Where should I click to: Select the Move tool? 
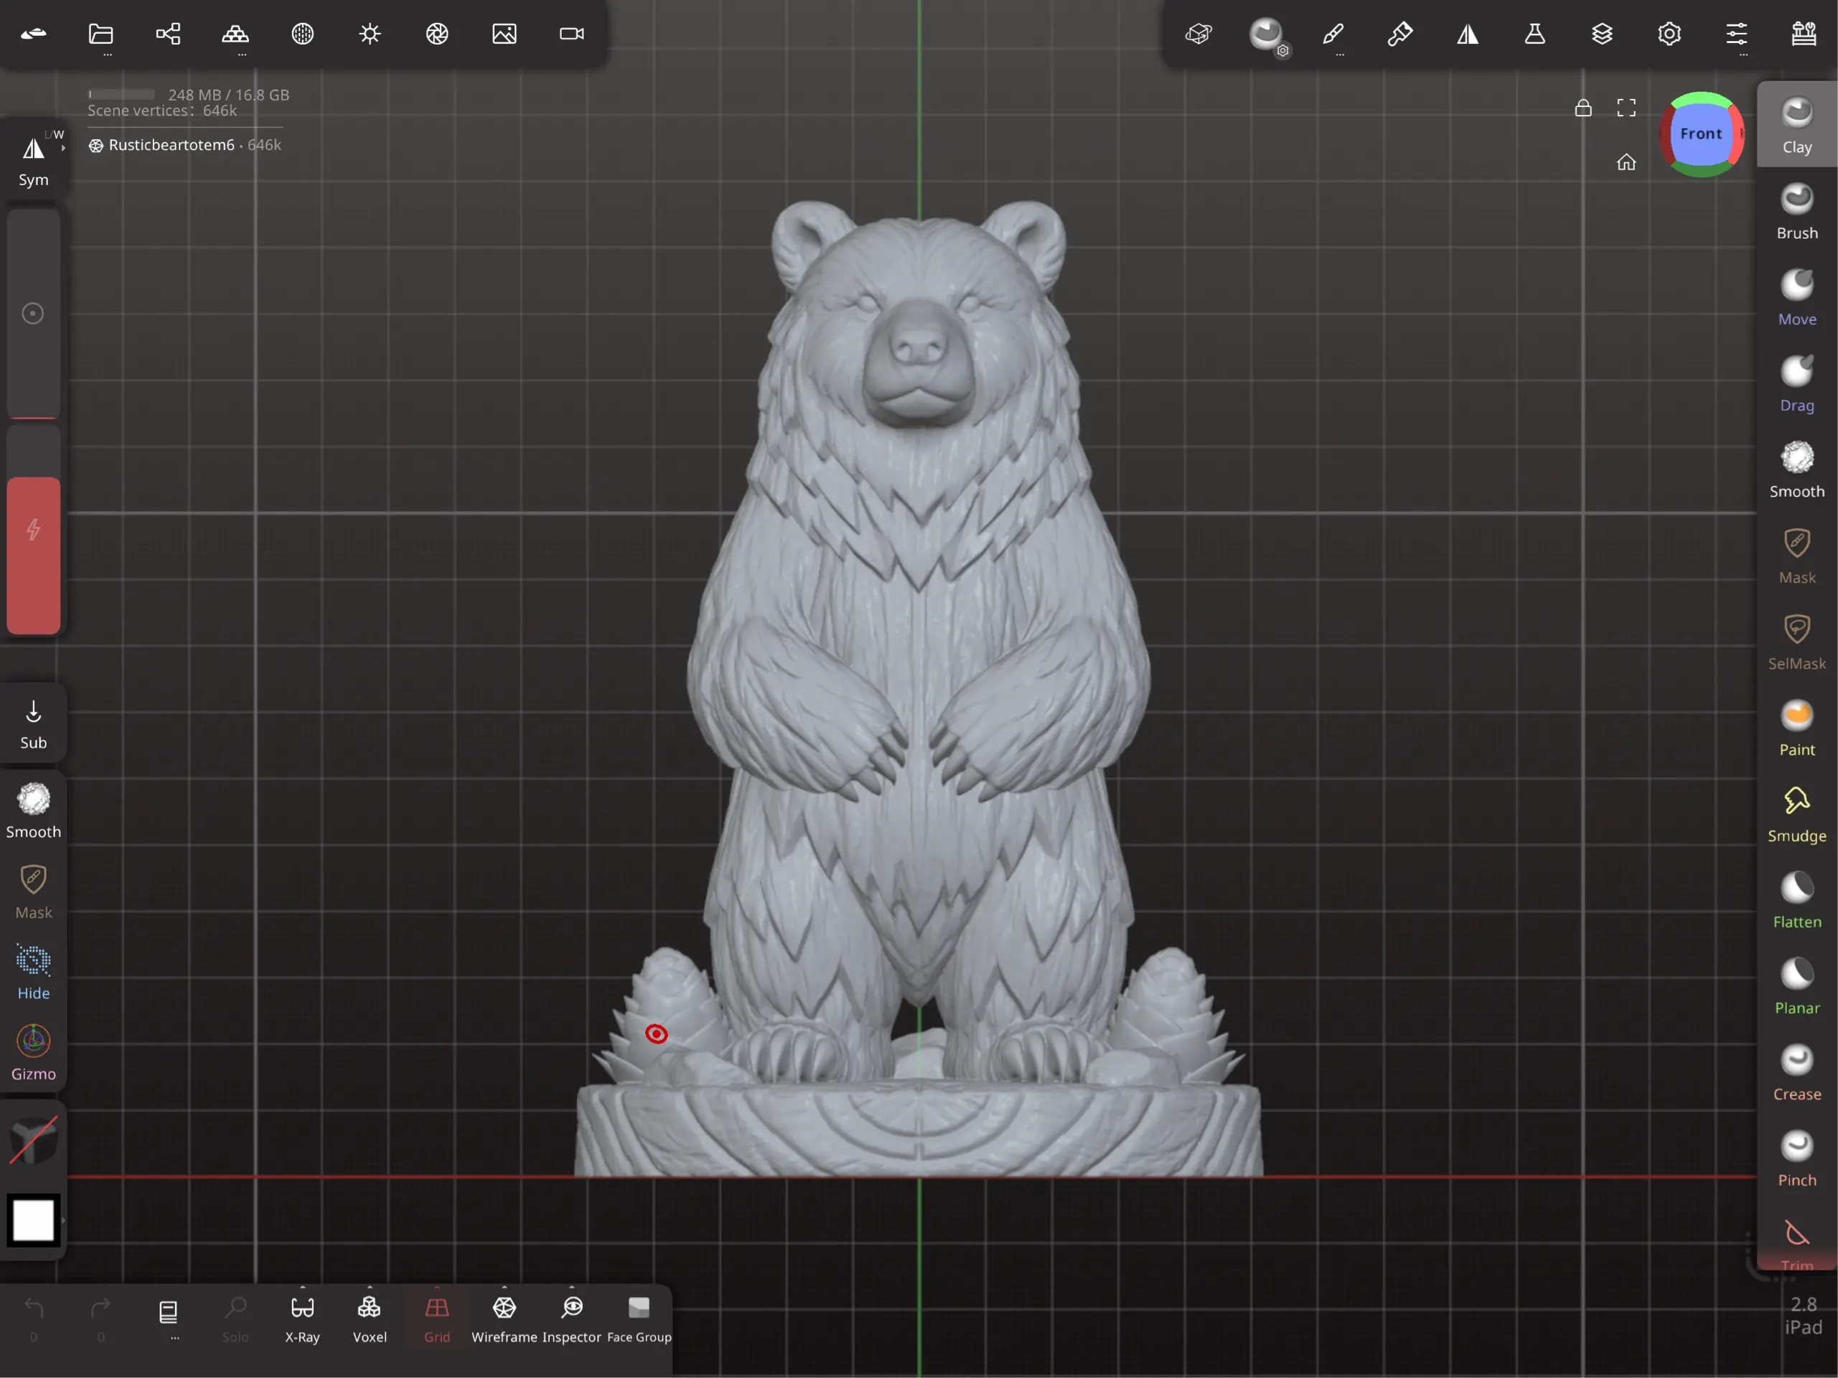coord(1797,298)
